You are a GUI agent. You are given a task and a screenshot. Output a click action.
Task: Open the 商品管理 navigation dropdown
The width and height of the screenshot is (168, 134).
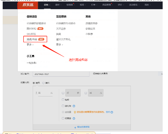107,5
